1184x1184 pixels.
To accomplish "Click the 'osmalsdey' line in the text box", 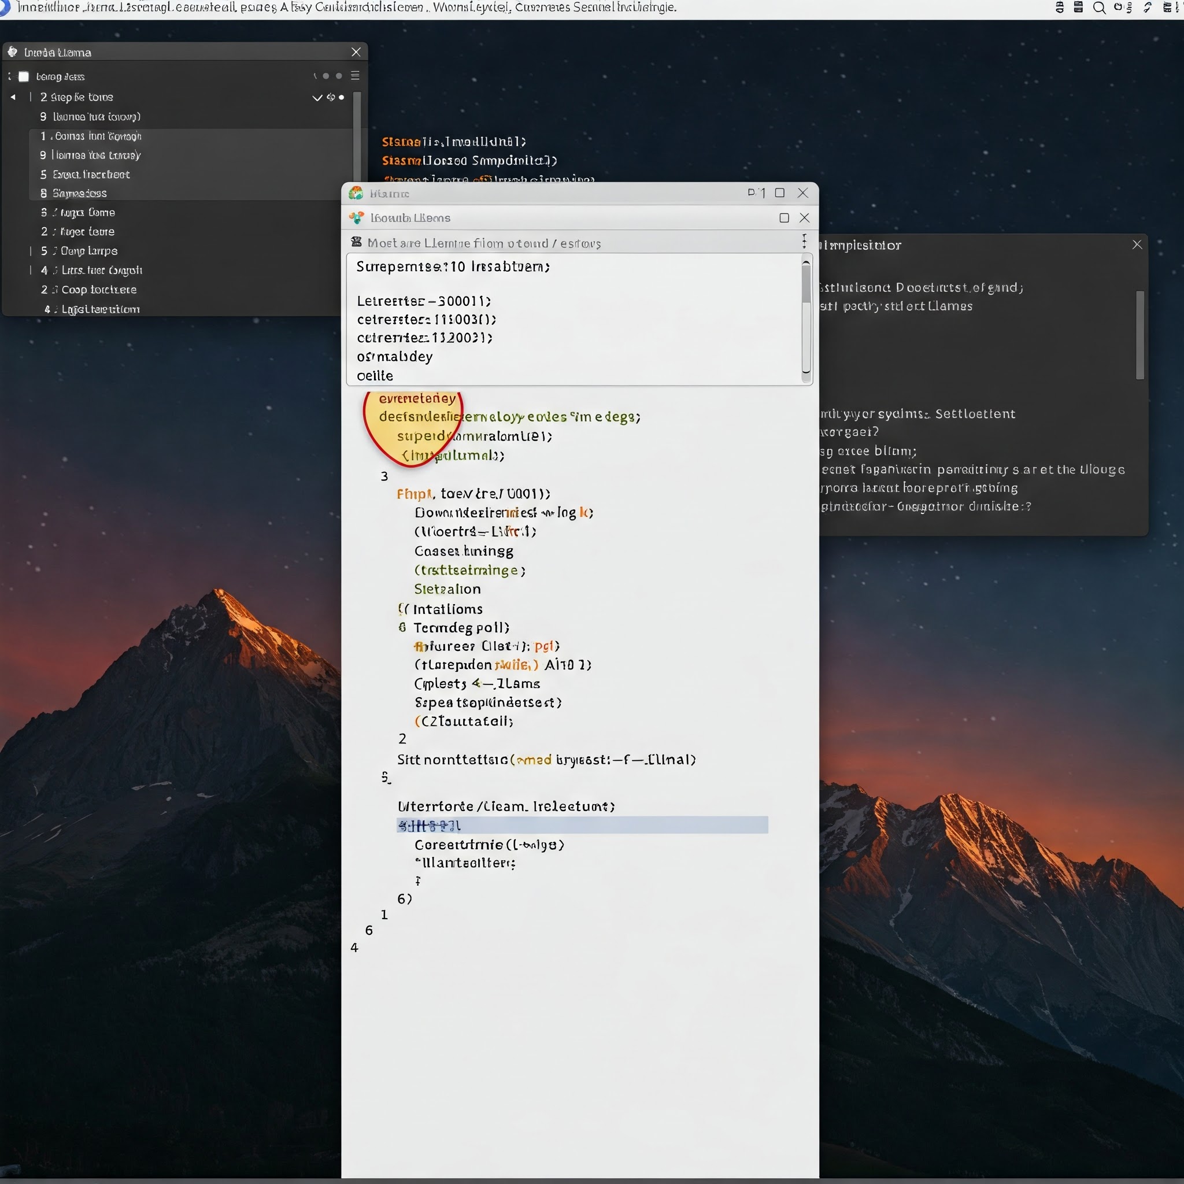I will coord(395,357).
